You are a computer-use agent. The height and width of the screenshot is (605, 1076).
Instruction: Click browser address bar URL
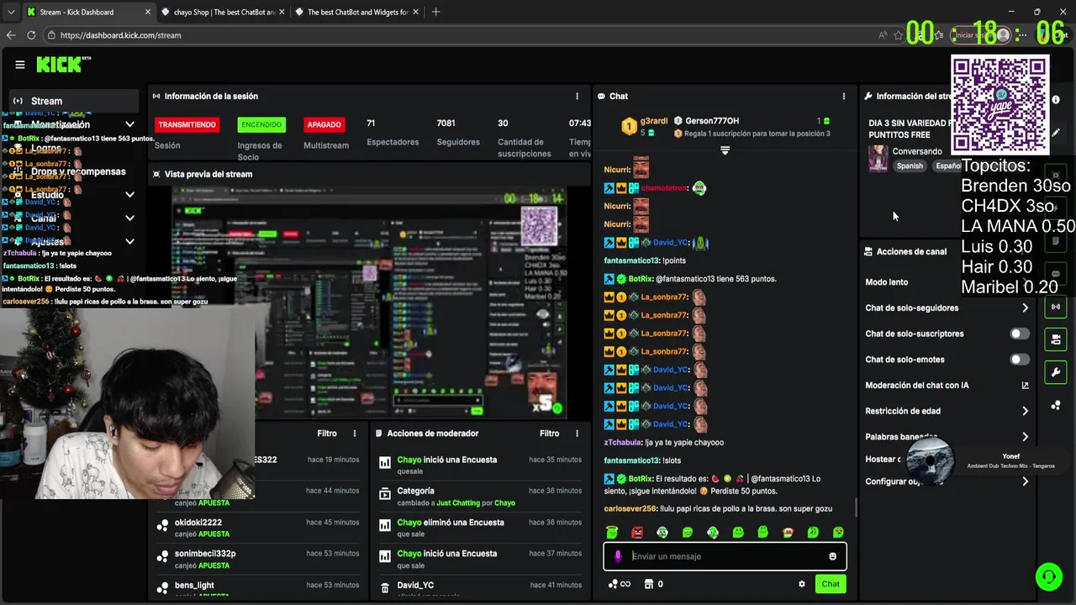coord(121,35)
